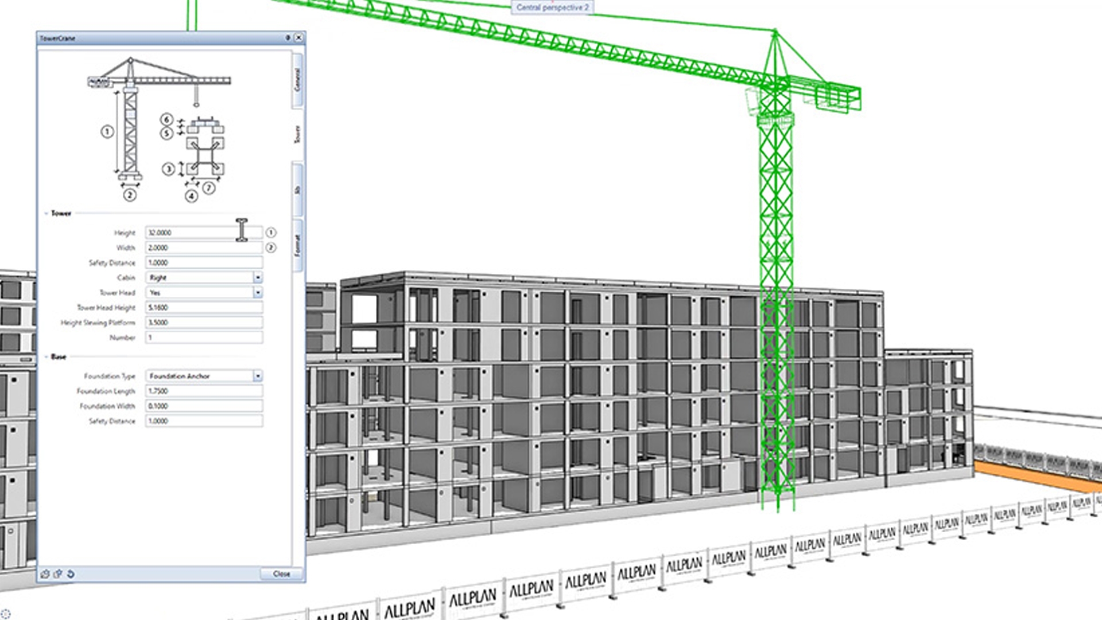
Task: Click circled number 2 beside Width
Action: coord(271,247)
